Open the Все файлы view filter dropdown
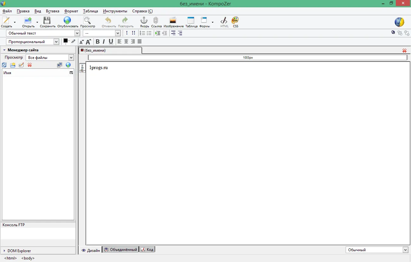The width and height of the screenshot is (411, 262). 50,58
